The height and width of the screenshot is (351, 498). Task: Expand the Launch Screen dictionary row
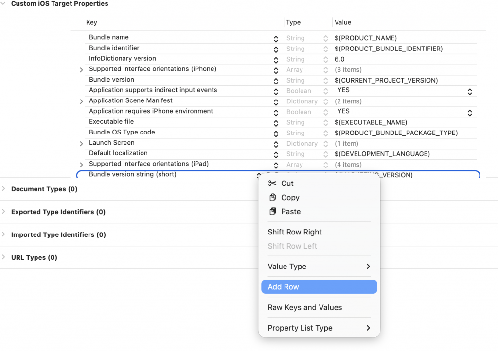coord(81,144)
